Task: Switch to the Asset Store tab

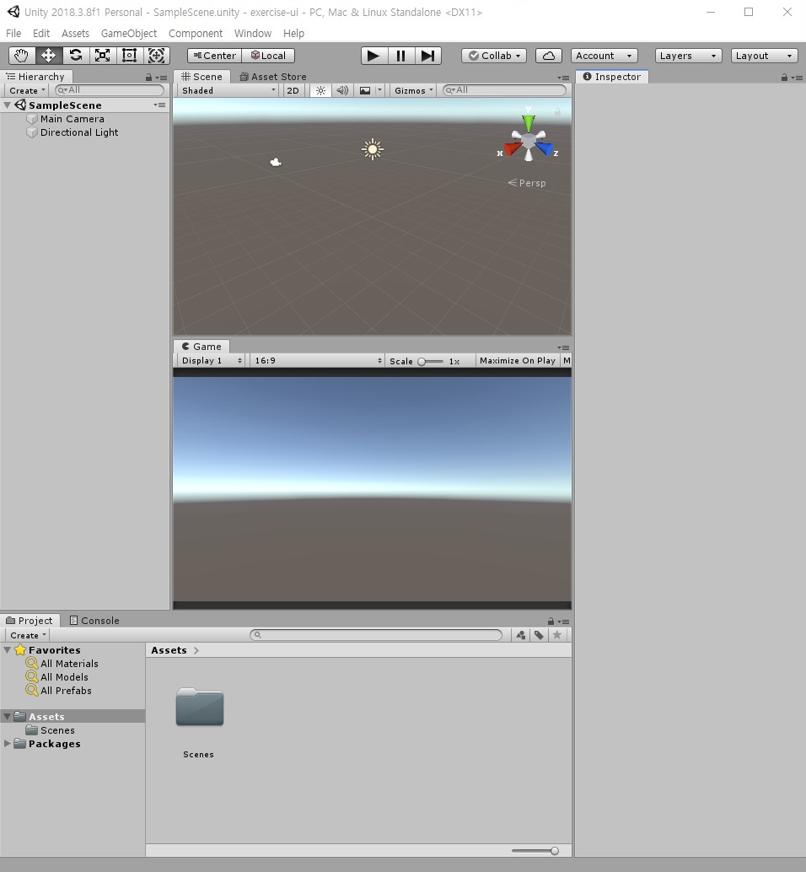Action: pos(273,77)
